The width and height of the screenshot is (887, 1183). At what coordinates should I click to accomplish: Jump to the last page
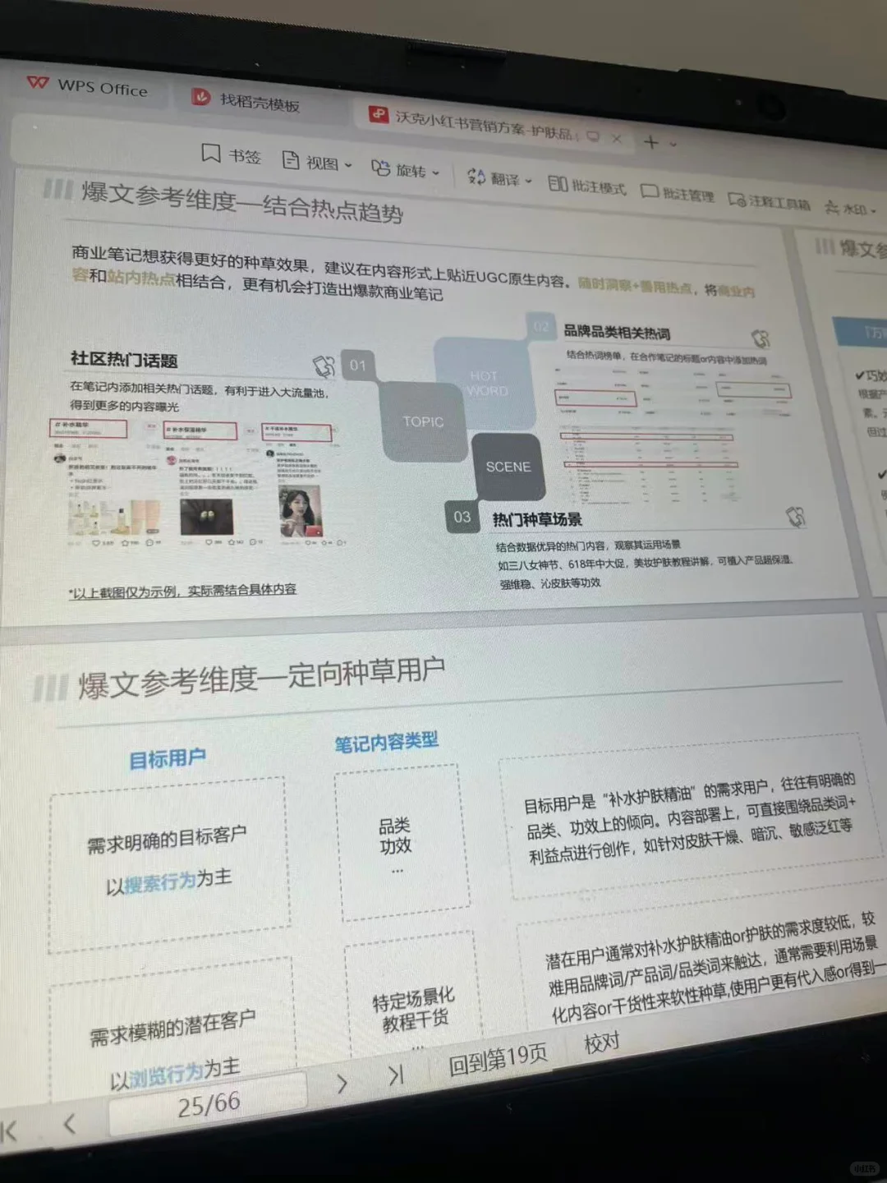click(396, 1075)
